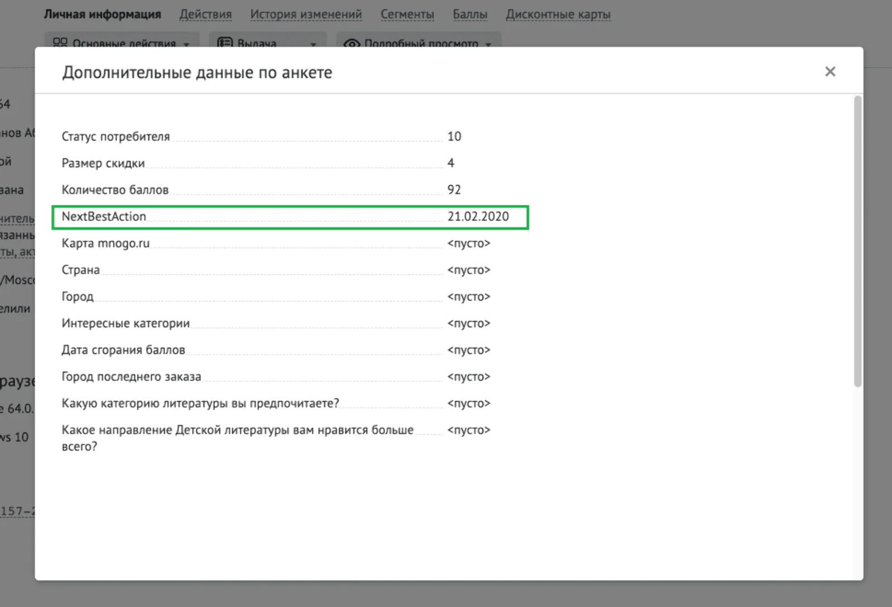The width and height of the screenshot is (892, 607).
Task: Select the Дата сгорания баллов label
Action: click(x=123, y=350)
